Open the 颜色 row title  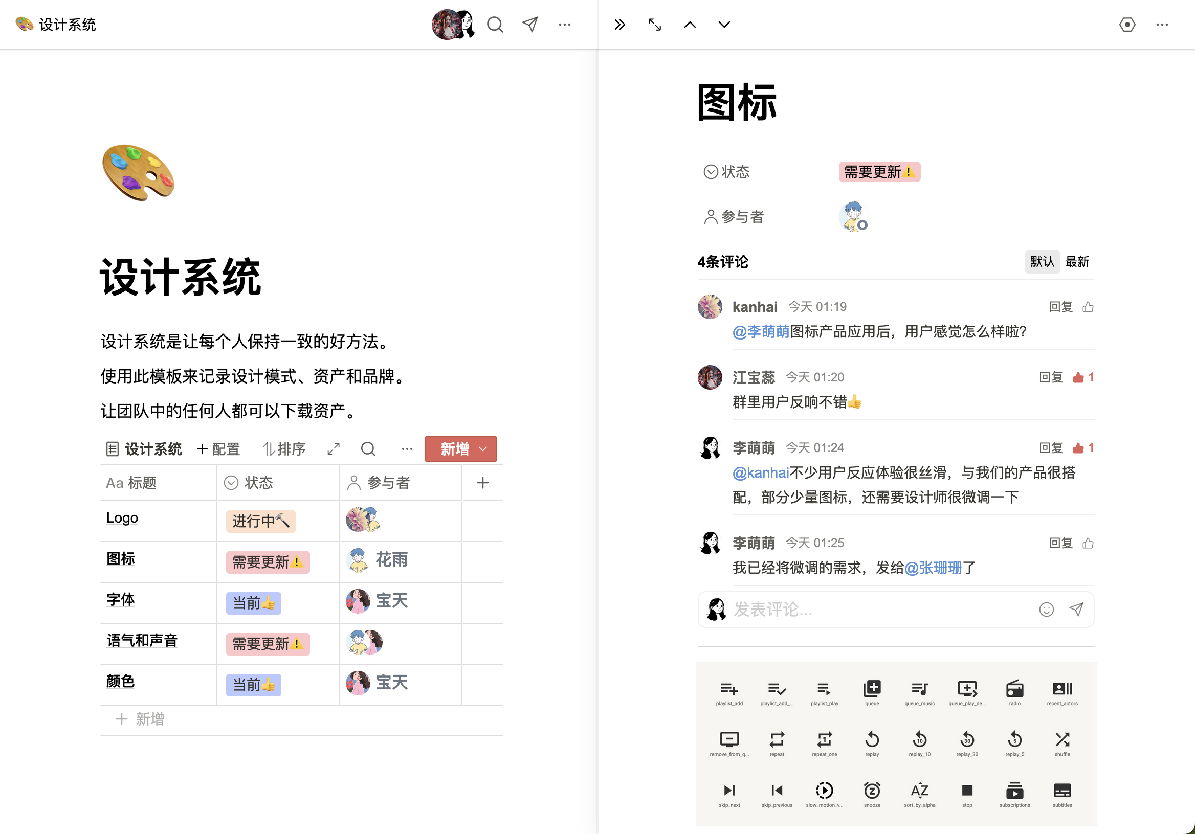coord(120,681)
